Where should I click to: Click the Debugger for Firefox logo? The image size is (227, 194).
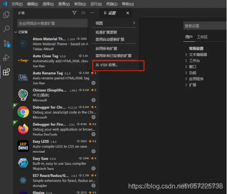click(23, 129)
